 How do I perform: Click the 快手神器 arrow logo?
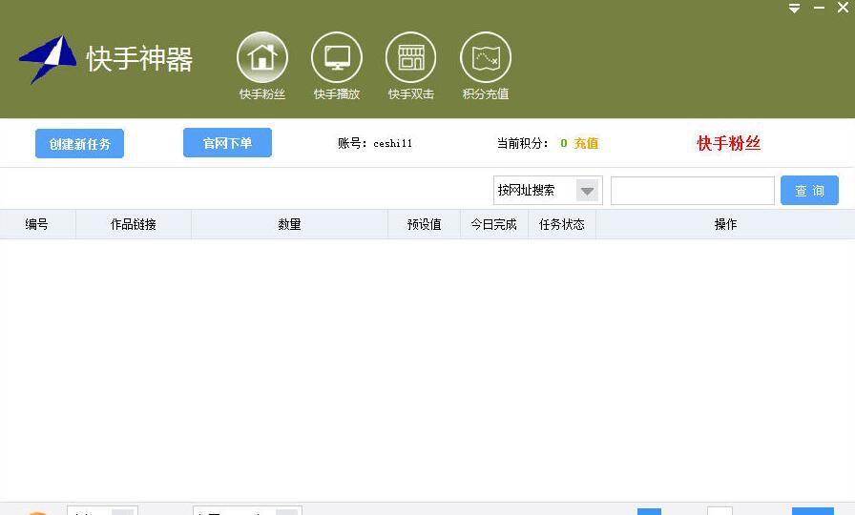pos(48,59)
